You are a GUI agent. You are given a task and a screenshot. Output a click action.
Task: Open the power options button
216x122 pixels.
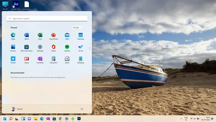(x=82, y=109)
